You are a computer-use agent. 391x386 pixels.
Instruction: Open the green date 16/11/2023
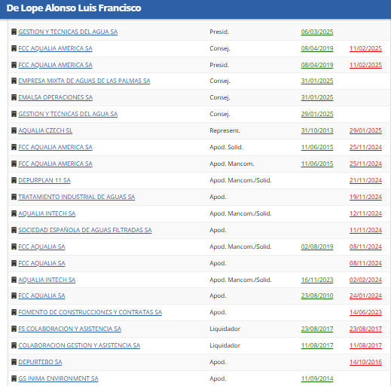click(317, 280)
